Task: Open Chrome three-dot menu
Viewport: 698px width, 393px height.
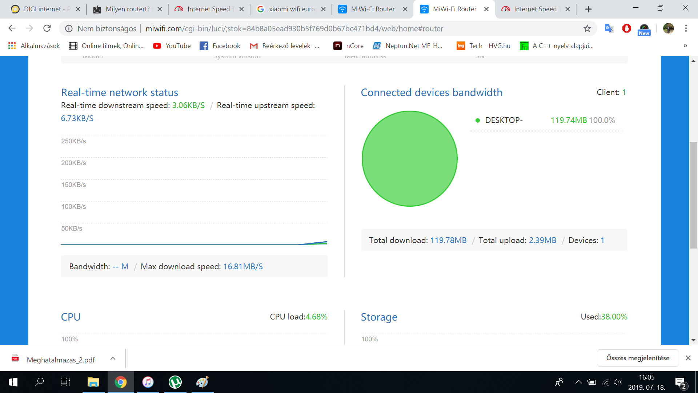Action: coord(686,28)
